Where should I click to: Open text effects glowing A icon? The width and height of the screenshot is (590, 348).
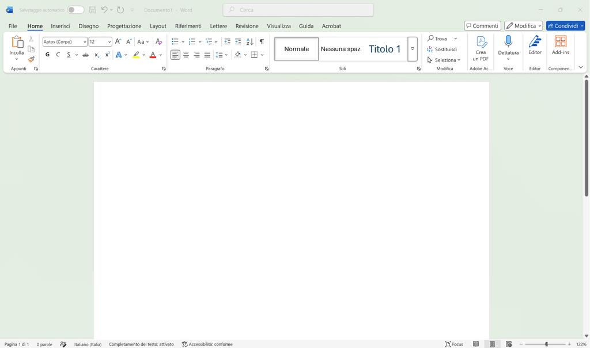pos(119,55)
